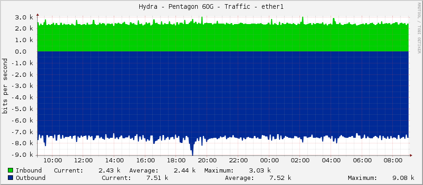Click the 'Outbound' legend label
This screenshot has height=185, width=423.
click(x=31, y=178)
